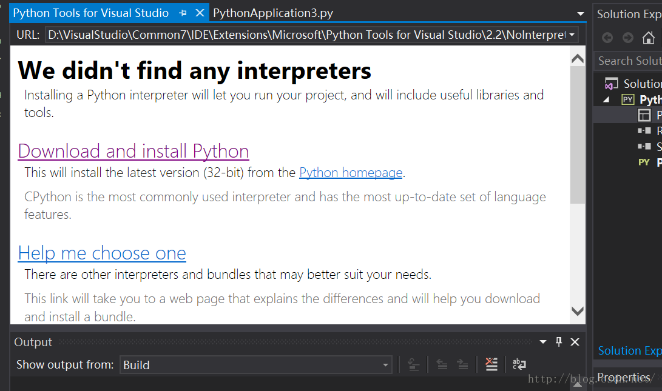Open the Show output from Build dropdown

(256, 364)
